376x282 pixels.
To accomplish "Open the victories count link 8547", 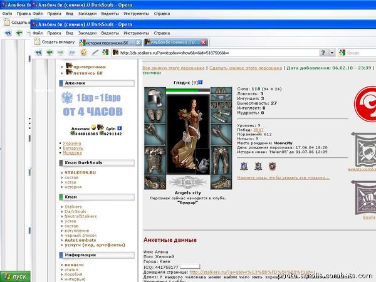I will (x=258, y=130).
